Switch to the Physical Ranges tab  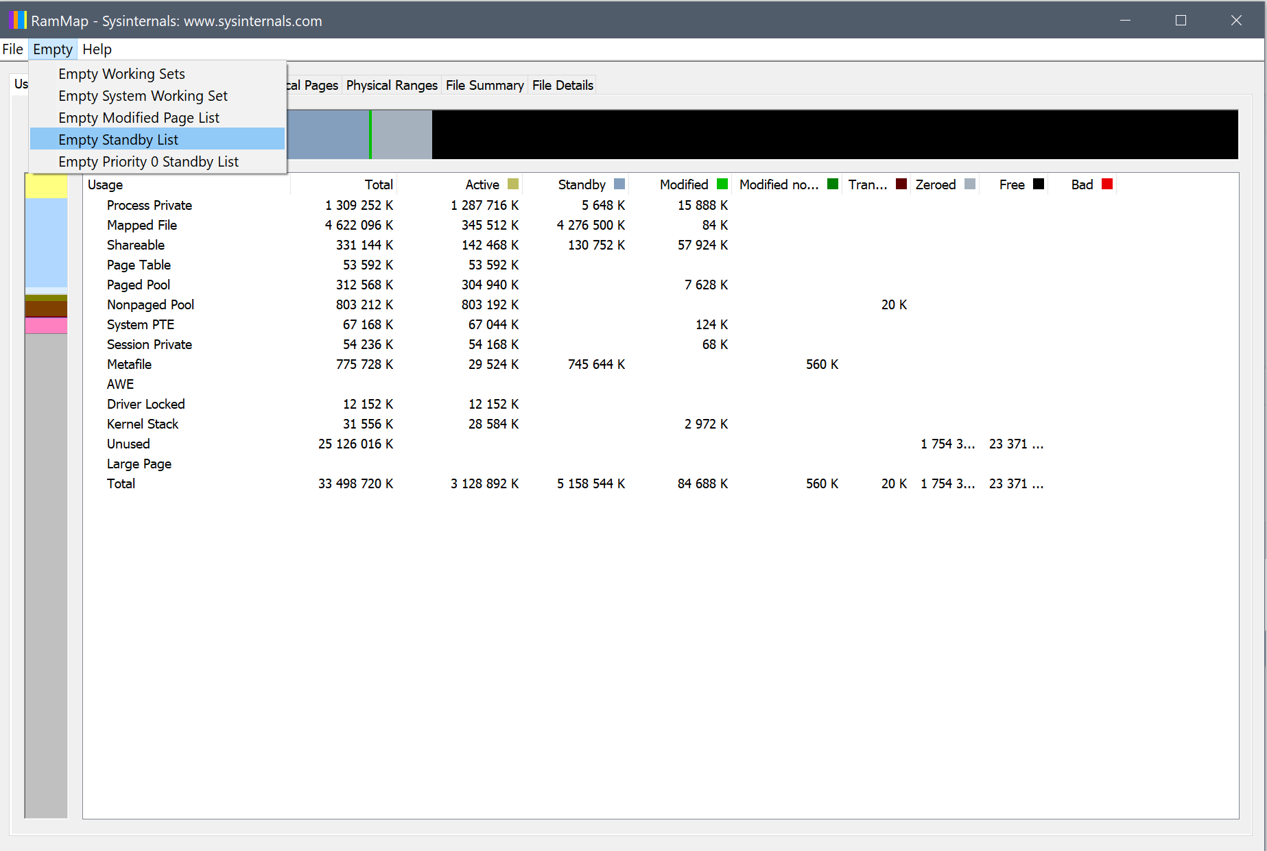click(x=392, y=85)
